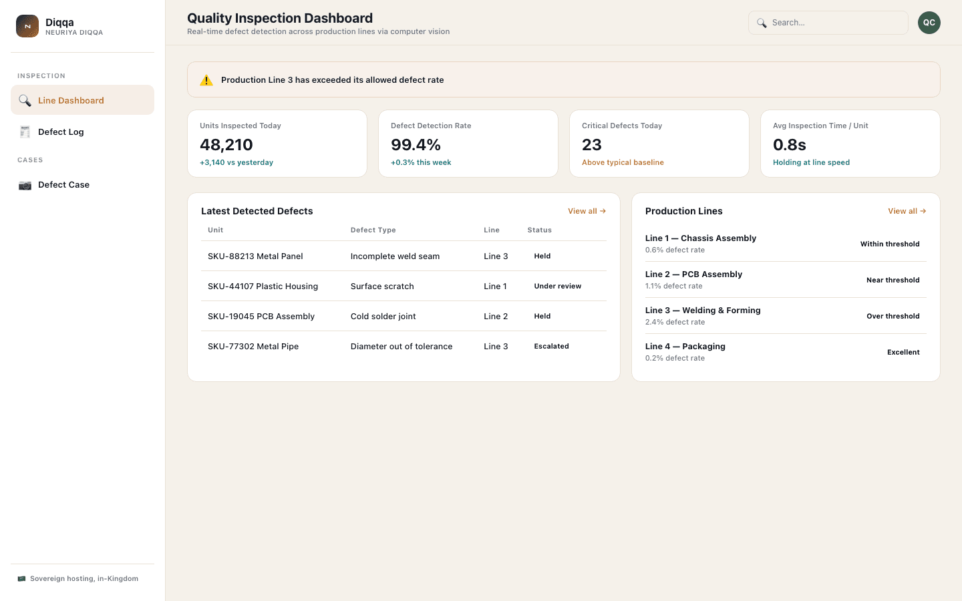The height and width of the screenshot is (601, 962).
Task: Click the SKU-88213 Metal Panel cell
Action: click(255, 256)
